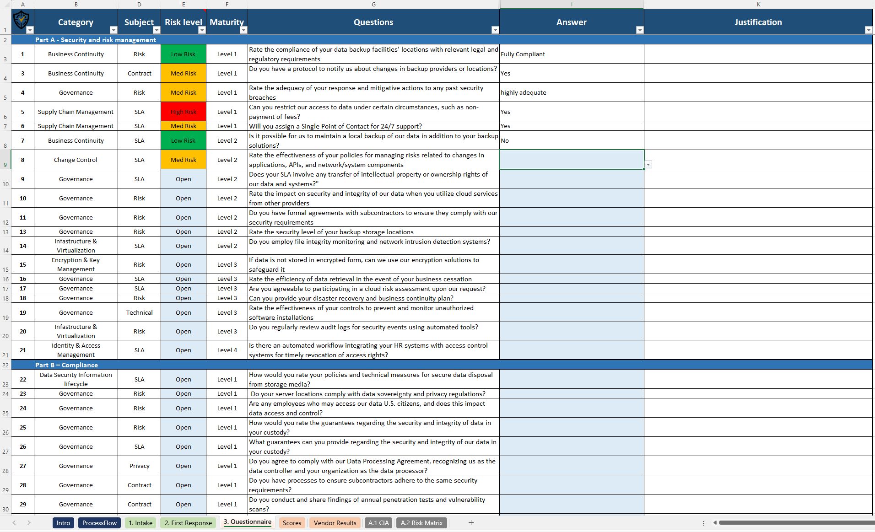The width and height of the screenshot is (875, 532).
Task: Open the Risk level filter dropdown
Action: [202, 30]
